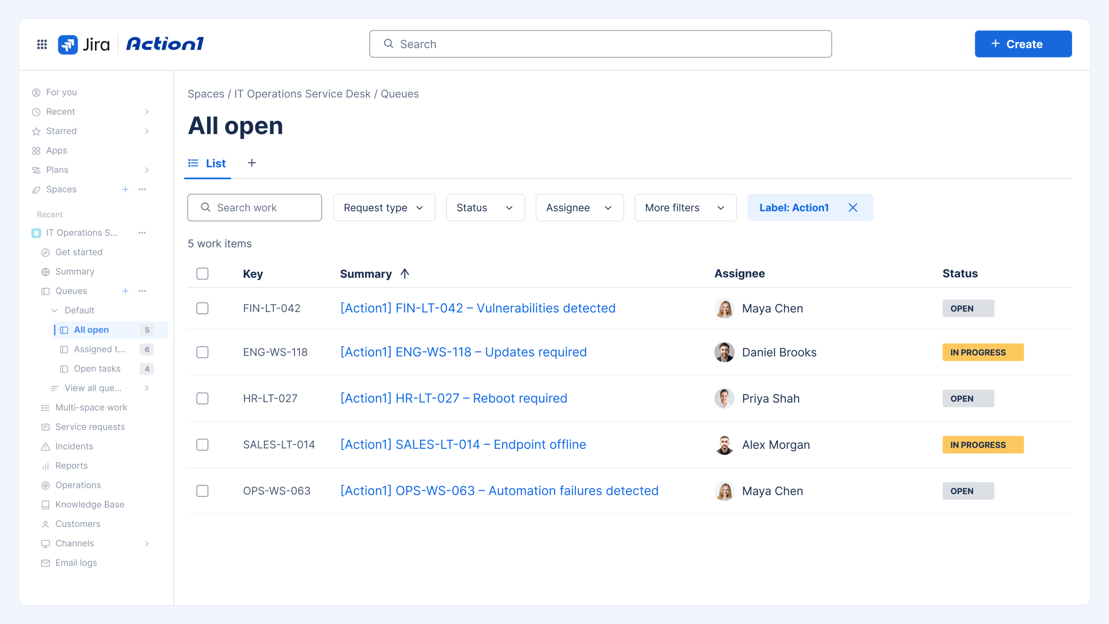The image size is (1109, 624).
Task: Open HR-LT-027 Reboot required ticket
Action: (454, 398)
